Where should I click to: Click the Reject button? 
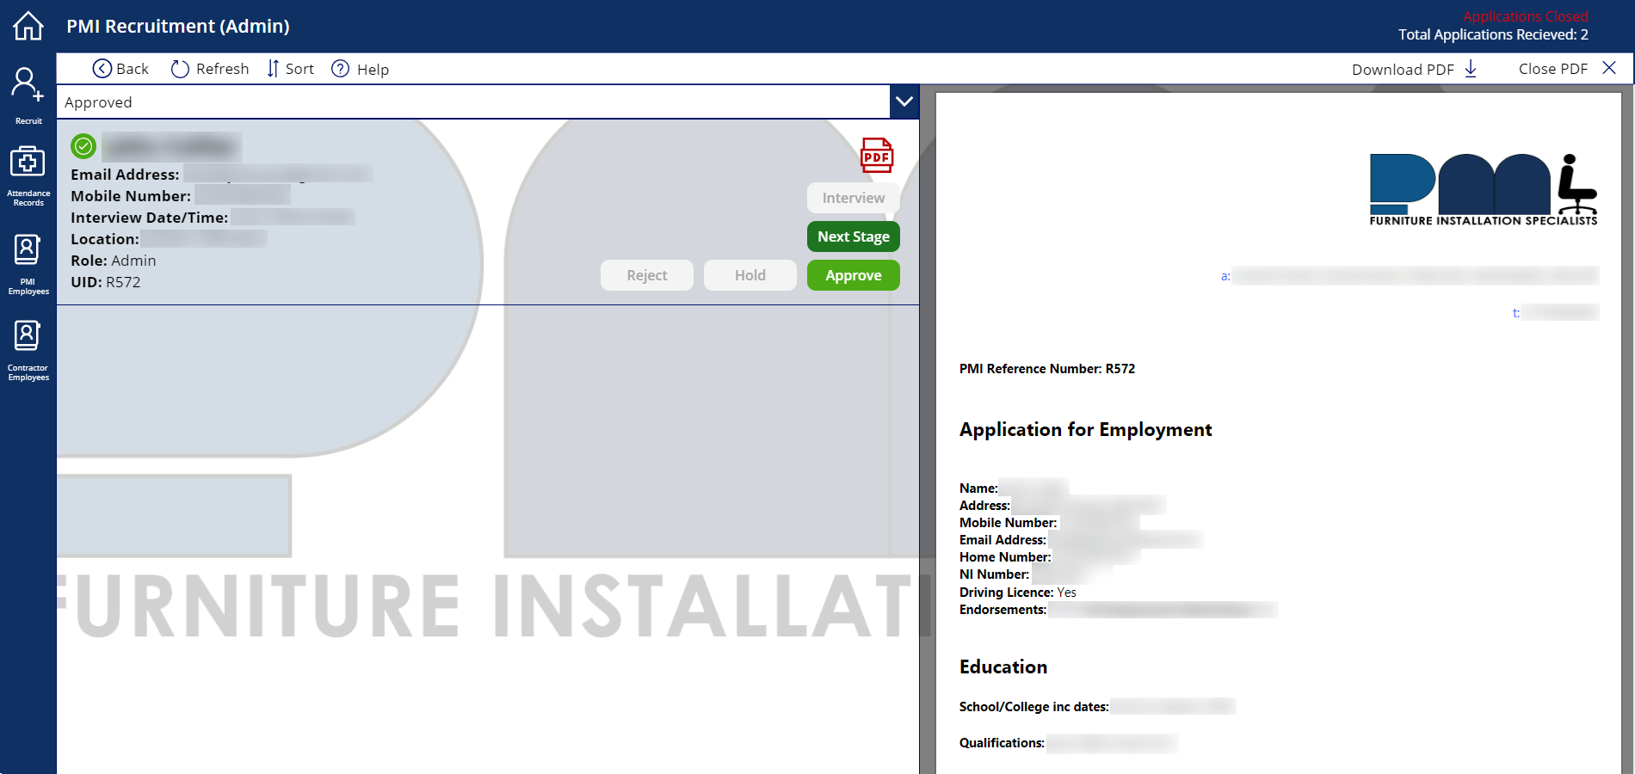click(646, 275)
